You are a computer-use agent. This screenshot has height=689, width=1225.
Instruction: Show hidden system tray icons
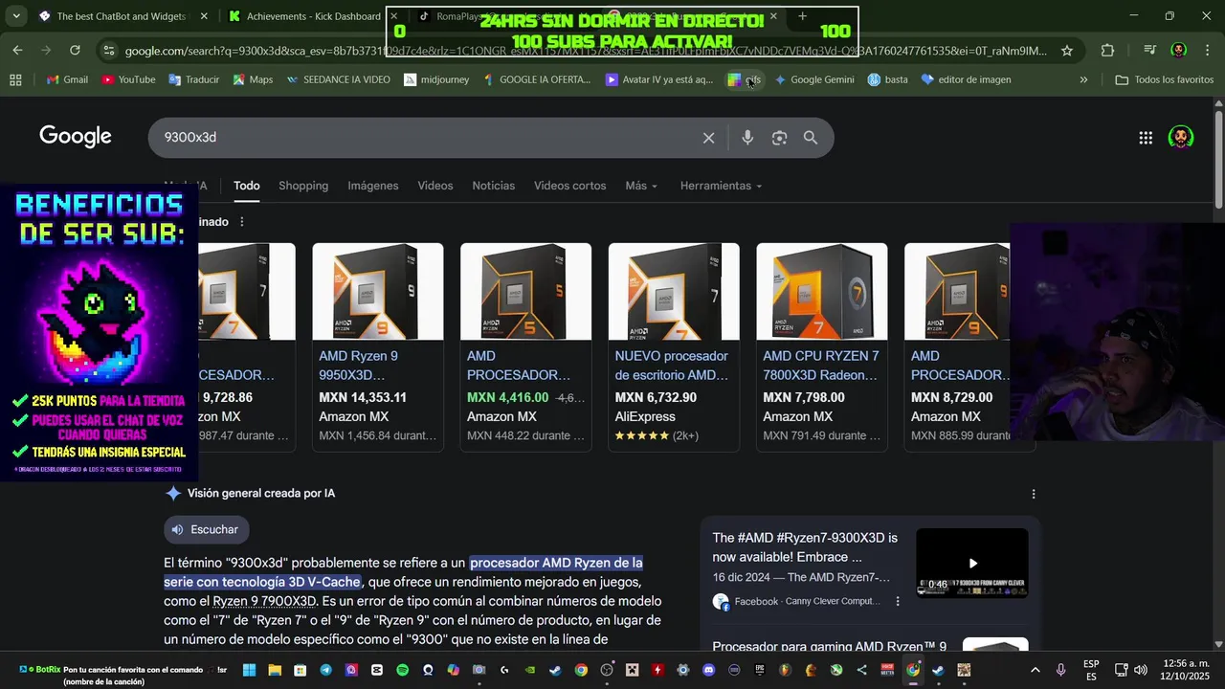coord(1035,670)
